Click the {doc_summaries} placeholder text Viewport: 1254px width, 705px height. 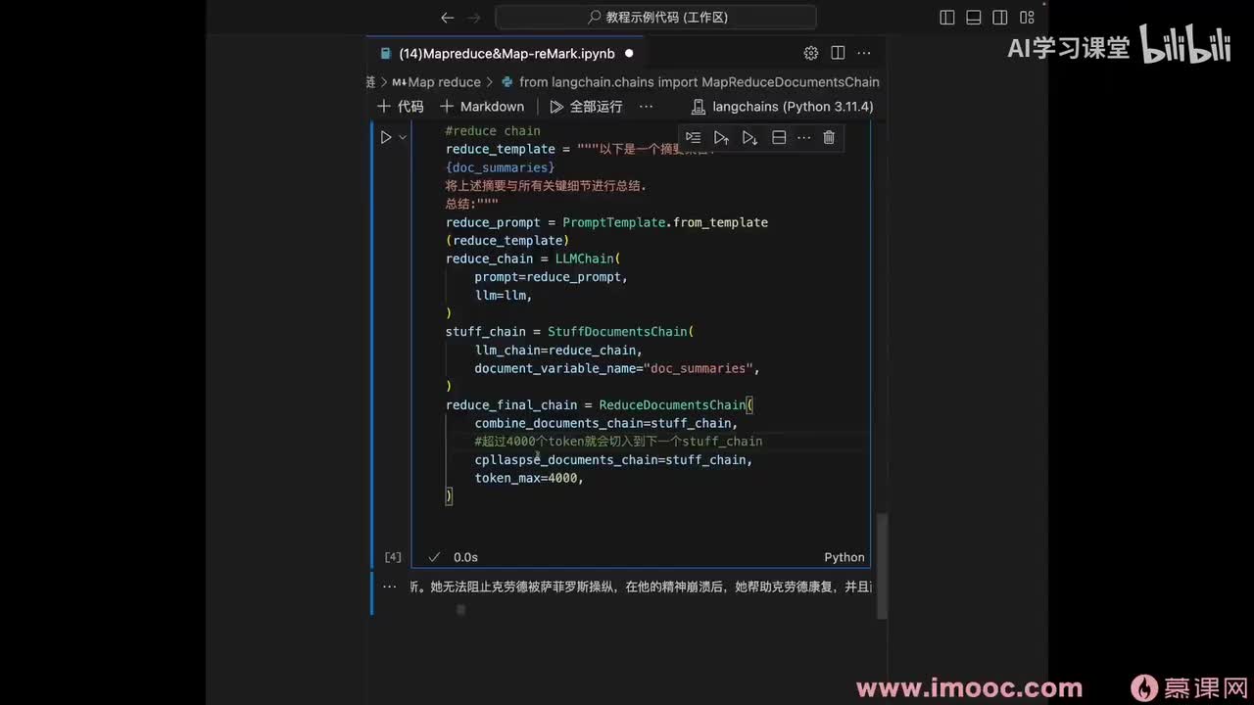[500, 167]
